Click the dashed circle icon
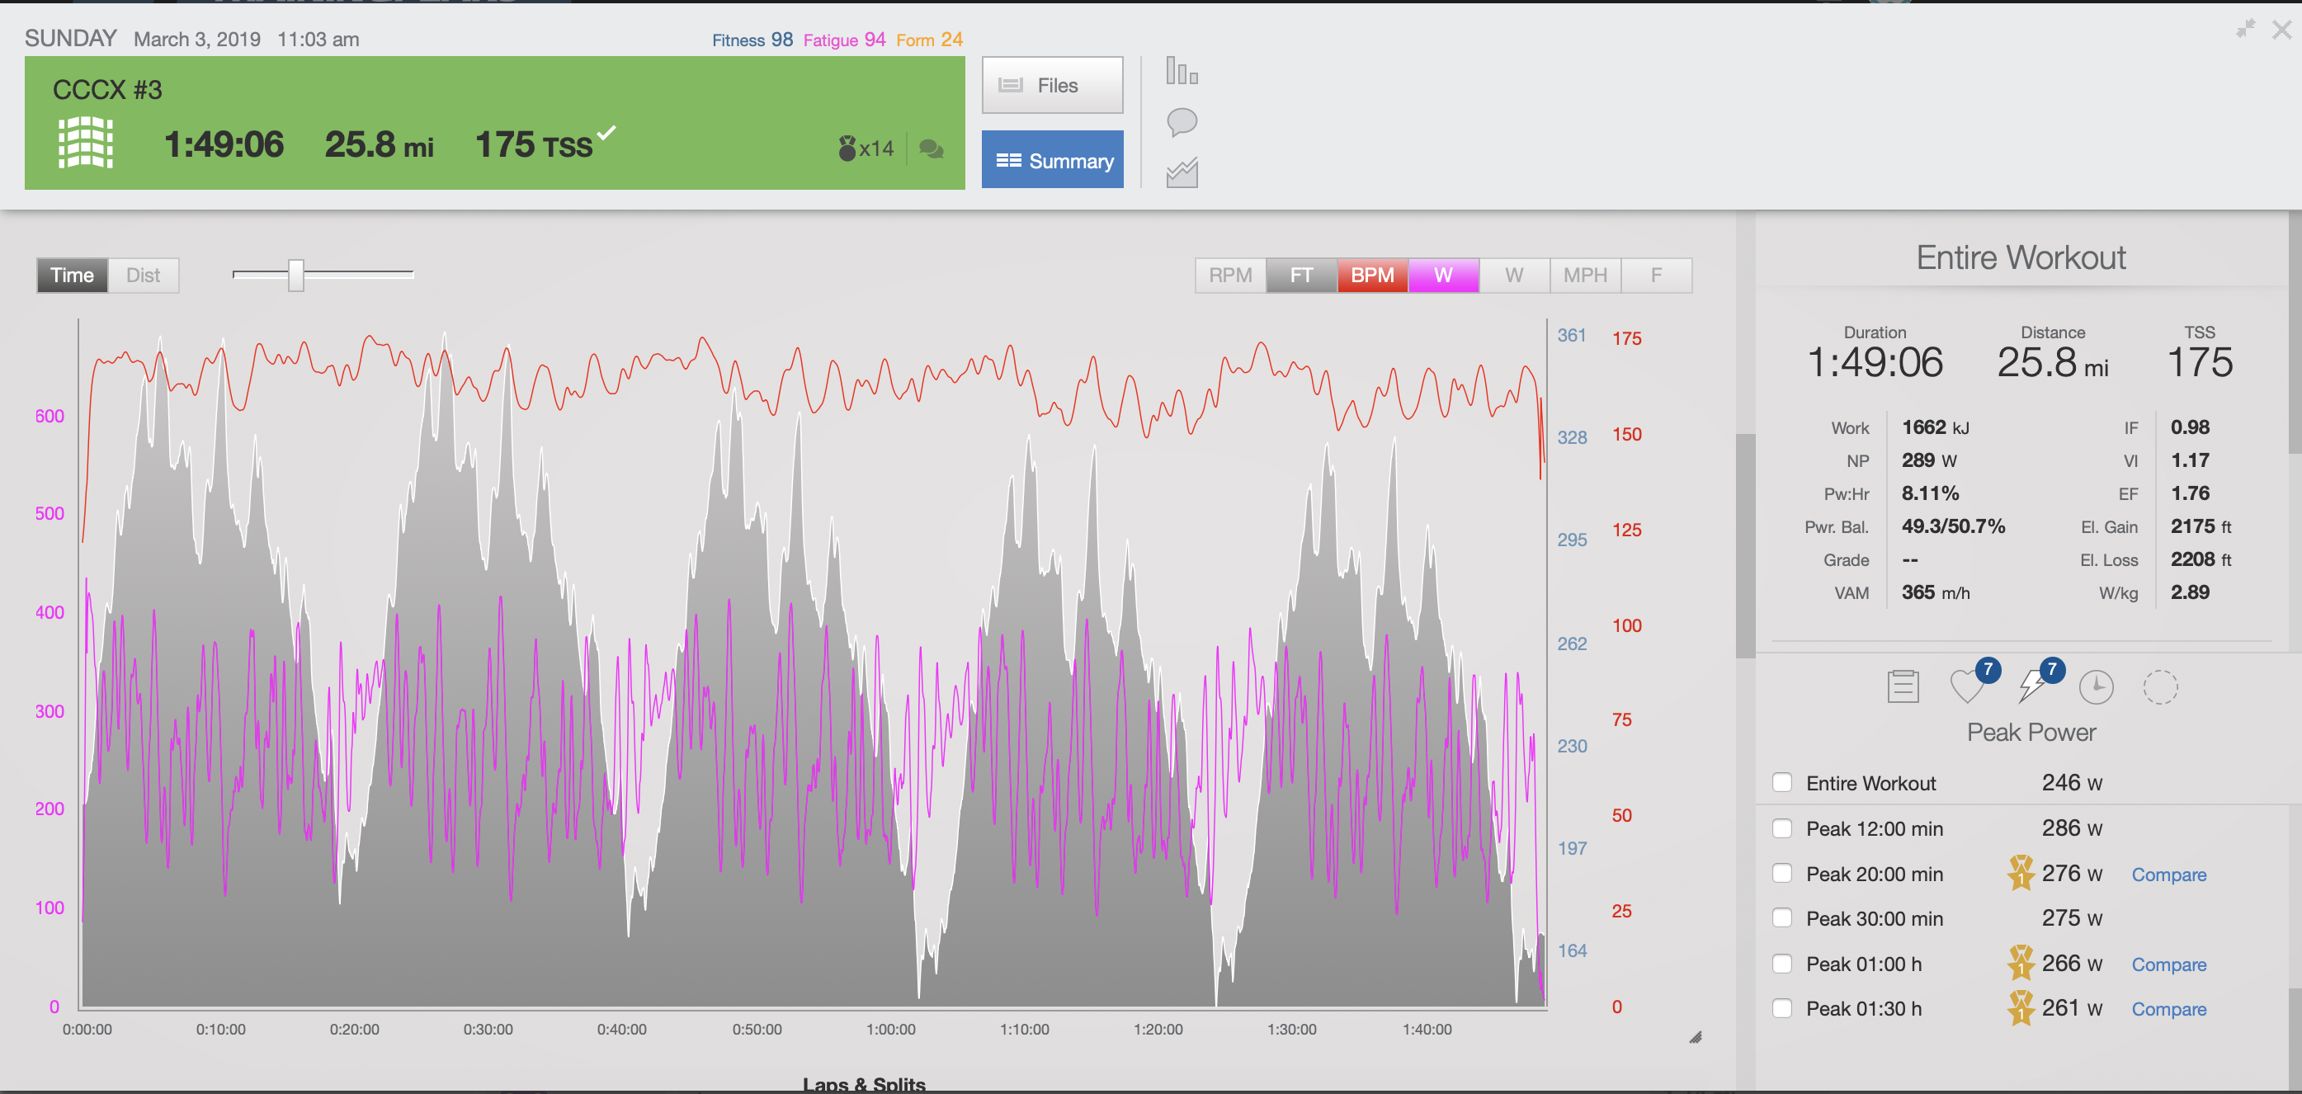Image resolution: width=2302 pixels, height=1094 pixels. point(2160,687)
